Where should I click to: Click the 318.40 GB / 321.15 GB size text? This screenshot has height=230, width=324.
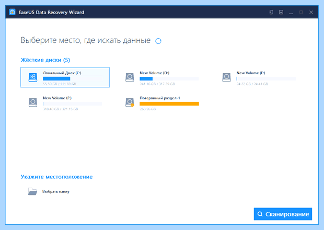pos(60,109)
